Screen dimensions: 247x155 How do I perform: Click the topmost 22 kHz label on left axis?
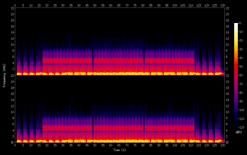(12, 8)
